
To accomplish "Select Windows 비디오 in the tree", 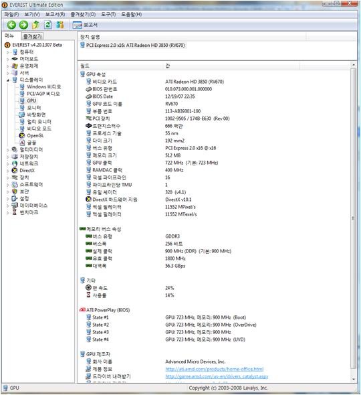I will (43, 87).
